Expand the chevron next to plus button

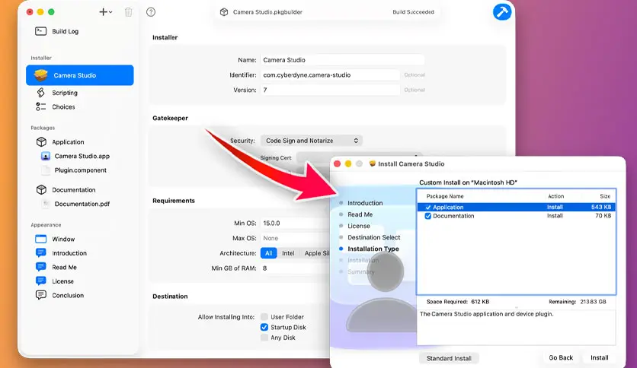(x=110, y=12)
